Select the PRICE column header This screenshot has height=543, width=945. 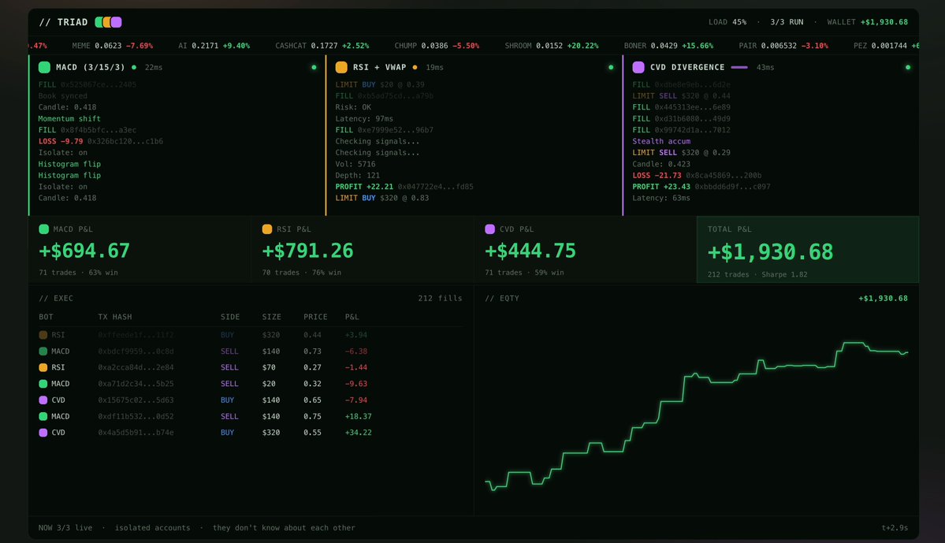316,317
